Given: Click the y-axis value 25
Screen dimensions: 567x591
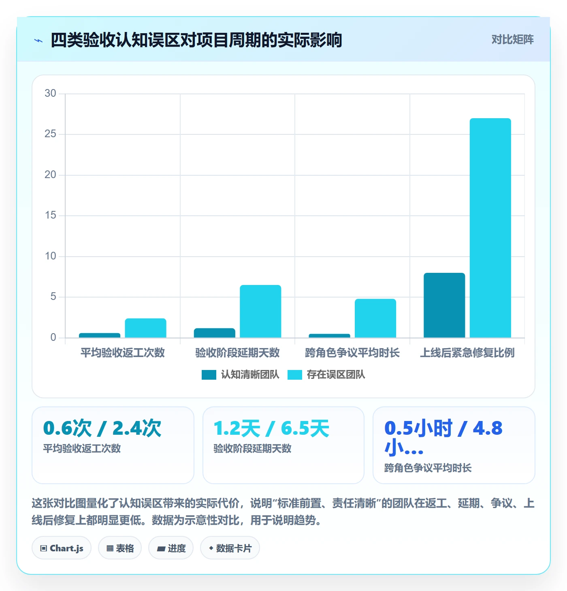Looking at the screenshot, I should pos(50,134).
